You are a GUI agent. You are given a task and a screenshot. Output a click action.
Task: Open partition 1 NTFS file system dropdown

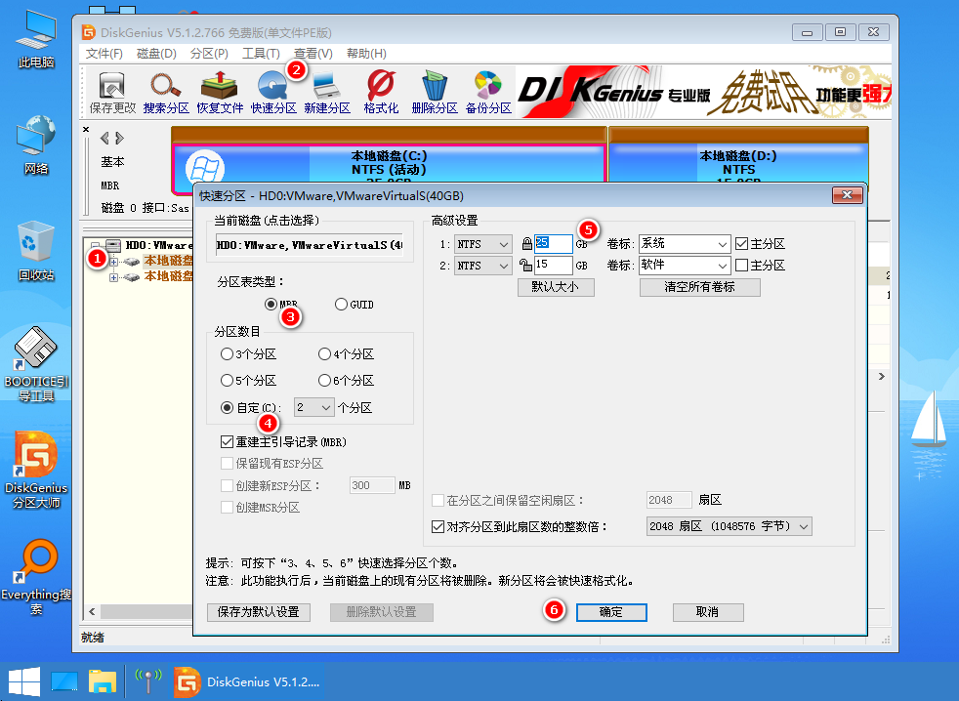pos(483,244)
